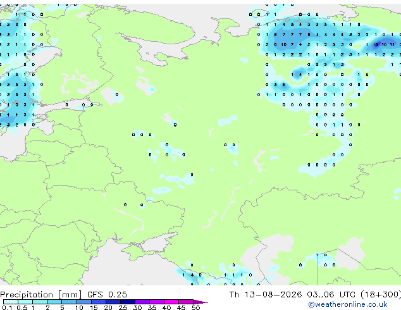Screen dimensions: 401x310
Task: Select the 25–30 mm dark navy swatch
Action: tap(127, 302)
